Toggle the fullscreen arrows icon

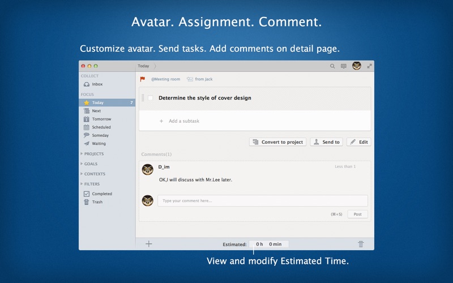coord(369,66)
